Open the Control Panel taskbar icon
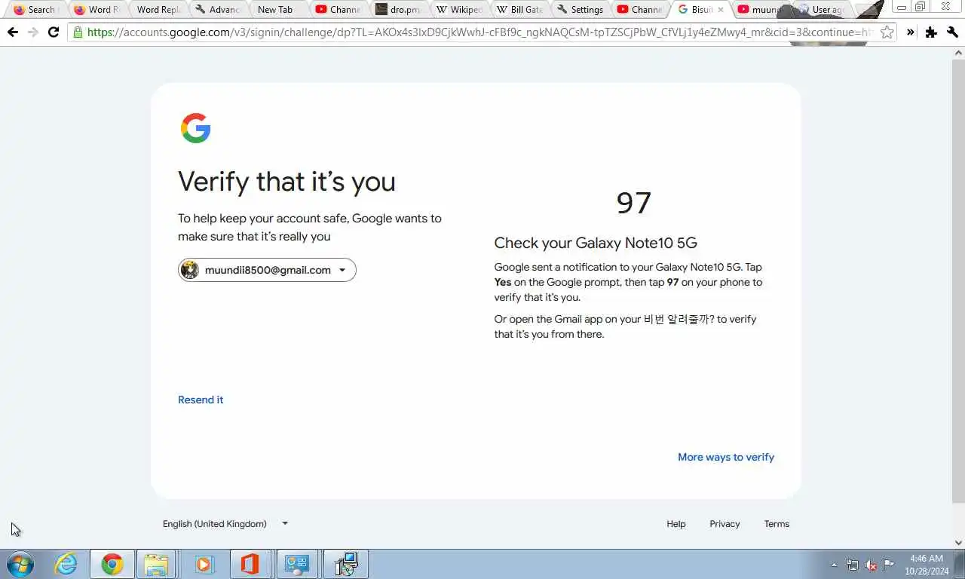The height and width of the screenshot is (579, 965). pos(297,564)
